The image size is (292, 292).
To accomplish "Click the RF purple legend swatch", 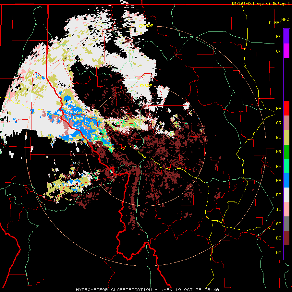I will (x=286, y=36).
